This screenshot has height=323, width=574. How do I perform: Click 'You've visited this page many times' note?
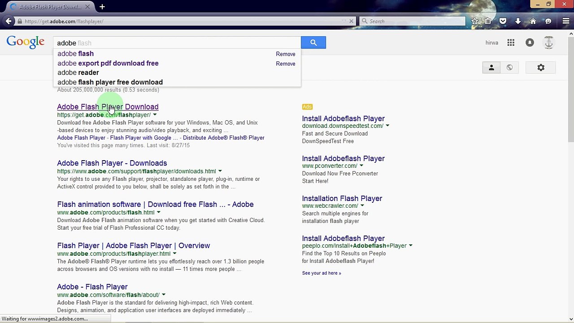point(123,145)
